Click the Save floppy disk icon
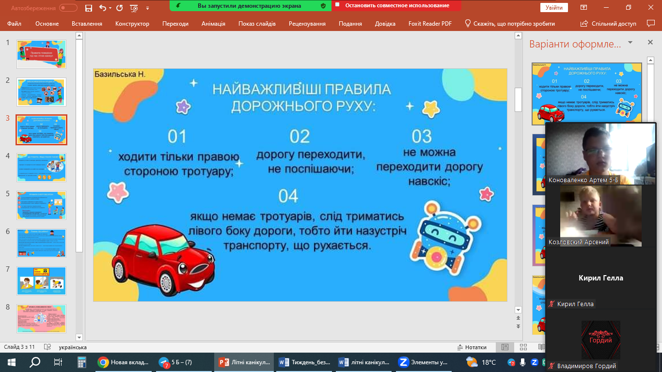The height and width of the screenshot is (372, 662). click(x=89, y=8)
